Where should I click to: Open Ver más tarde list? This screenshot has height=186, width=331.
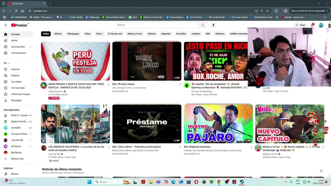click(x=18, y=88)
